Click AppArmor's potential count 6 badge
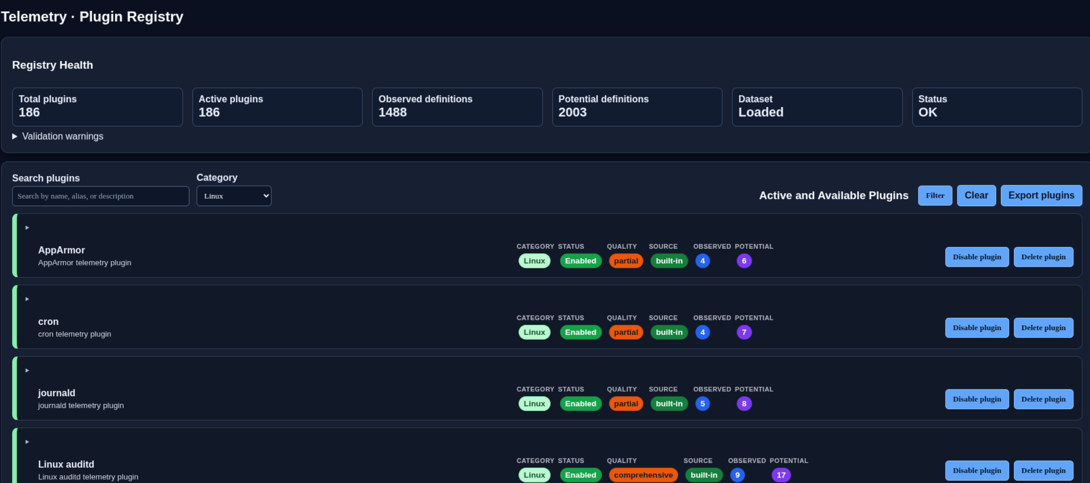The height and width of the screenshot is (483, 1090). pos(744,261)
